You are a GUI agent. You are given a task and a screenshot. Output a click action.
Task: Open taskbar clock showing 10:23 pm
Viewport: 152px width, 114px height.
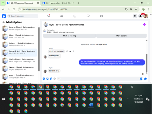click(x=139, y=99)
